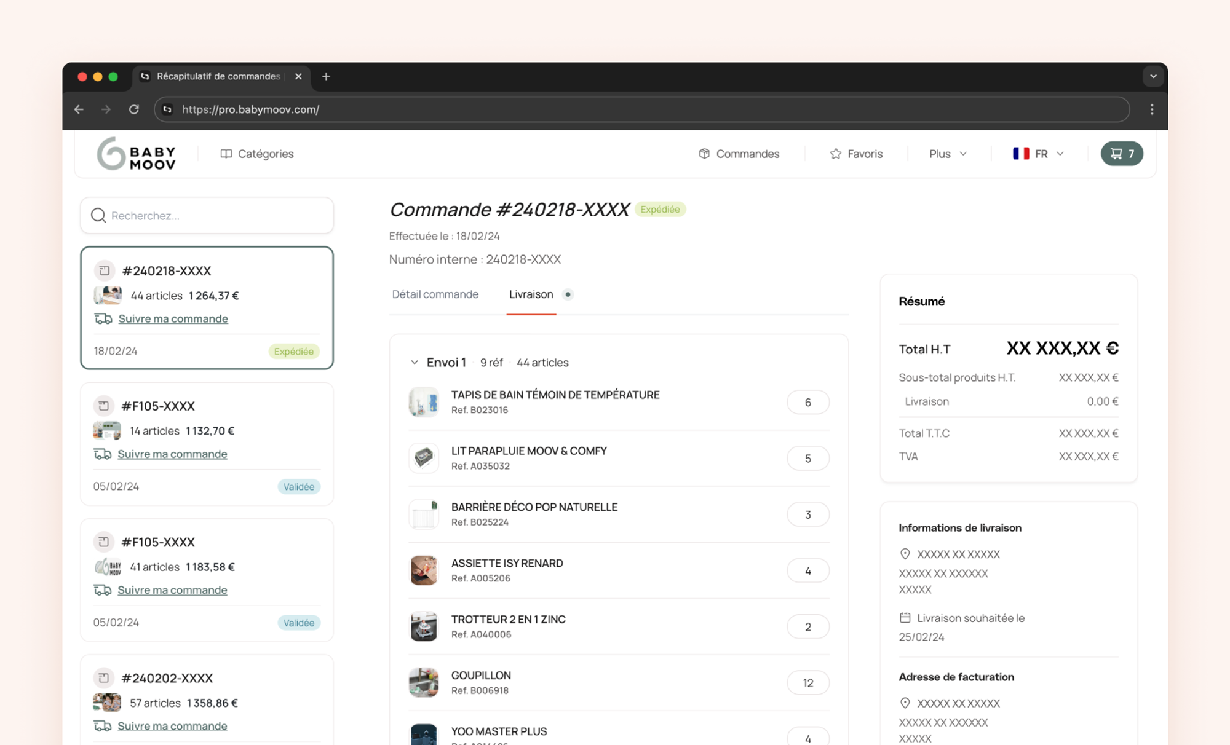
Task: Switch to the Détail commande tab
Action: [435, 294]
